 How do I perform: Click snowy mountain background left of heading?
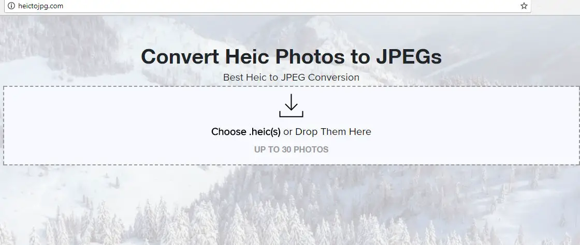pyautogui.click(x=67, y=52)
